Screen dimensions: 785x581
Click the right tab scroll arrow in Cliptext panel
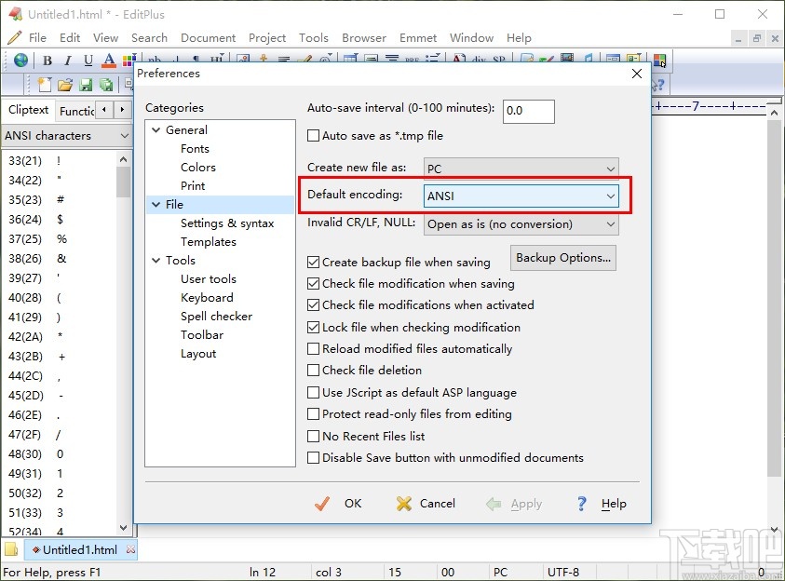click(x=122, y=109)
